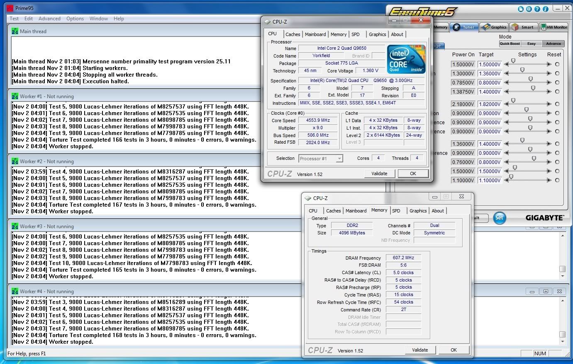The width and height of the screenshot is (573, 364).
Task: Click the Worker #3 window icon
Action: (x=15, y=226)
